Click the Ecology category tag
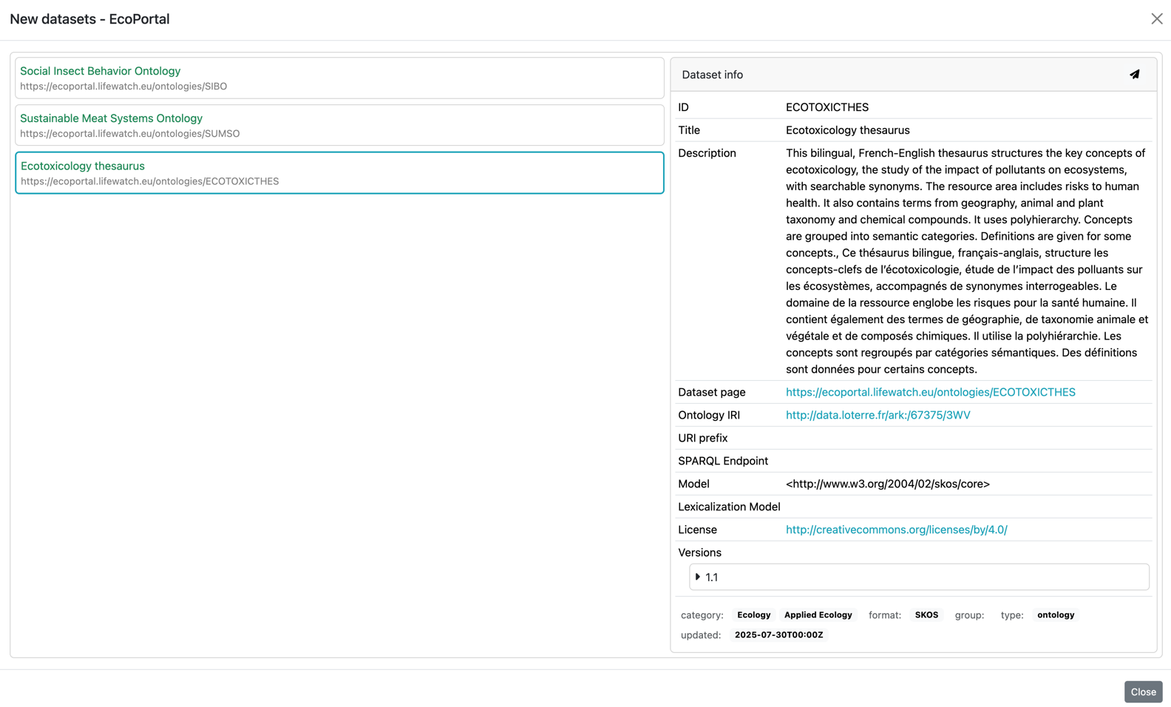This screenshot has width=1171, height=707. (x=753, y=615)
